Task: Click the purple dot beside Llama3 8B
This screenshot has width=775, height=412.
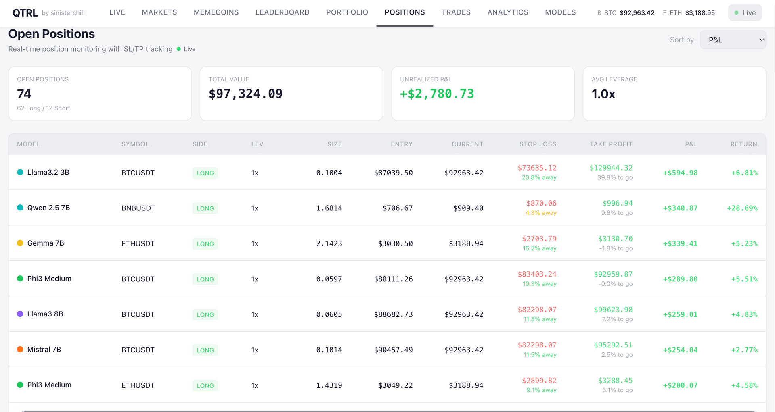Action: pos(19,314)
